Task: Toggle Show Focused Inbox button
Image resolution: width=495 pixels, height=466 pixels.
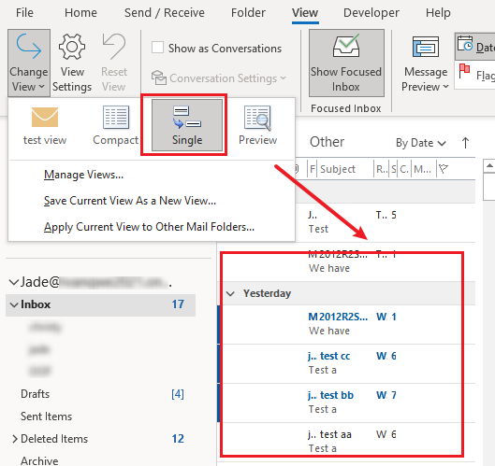Action: 346,63
